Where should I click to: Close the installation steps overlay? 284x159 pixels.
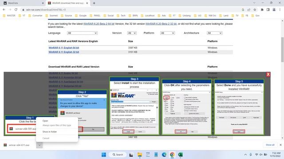268,75
